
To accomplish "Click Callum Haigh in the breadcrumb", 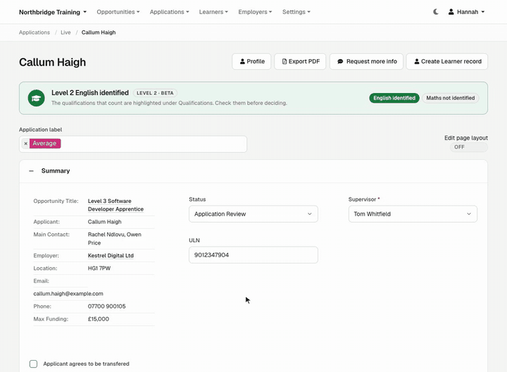I will [x=99, y=32].
